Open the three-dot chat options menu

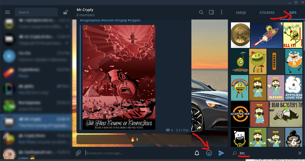click(x=222, y=13)
